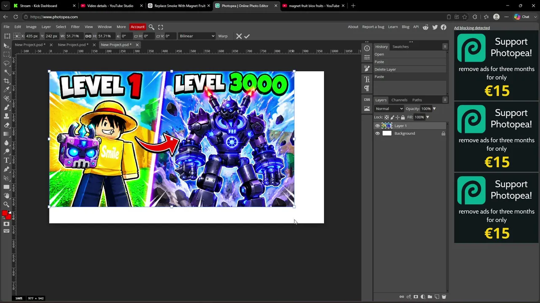Screen dimensions: 540x303
Task: Pick the Type tool
Action: 7,160
